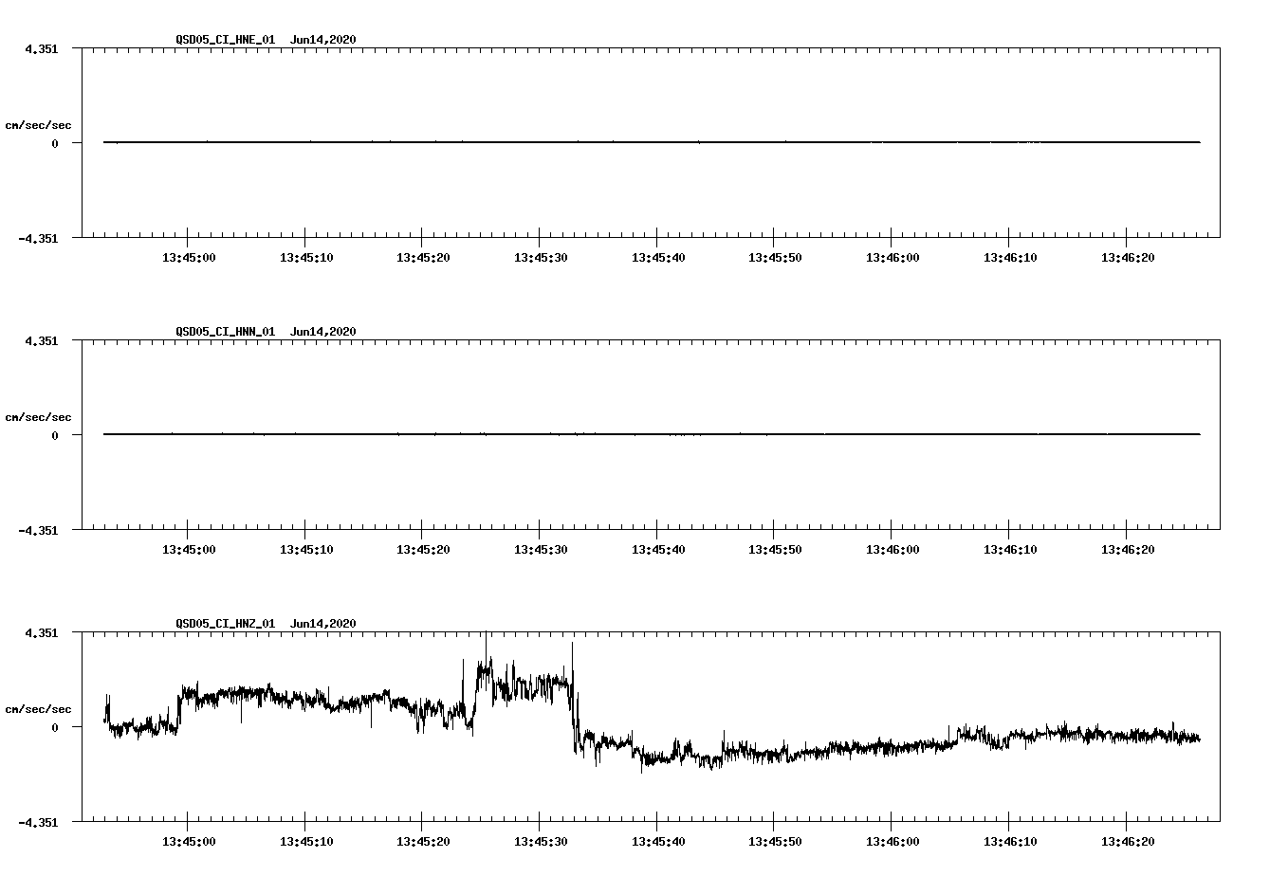The height and width of the screenshot is (876, 1288).
Task: Click the 13:45:20 time label under HNZ plot
Action: [423, 842]
